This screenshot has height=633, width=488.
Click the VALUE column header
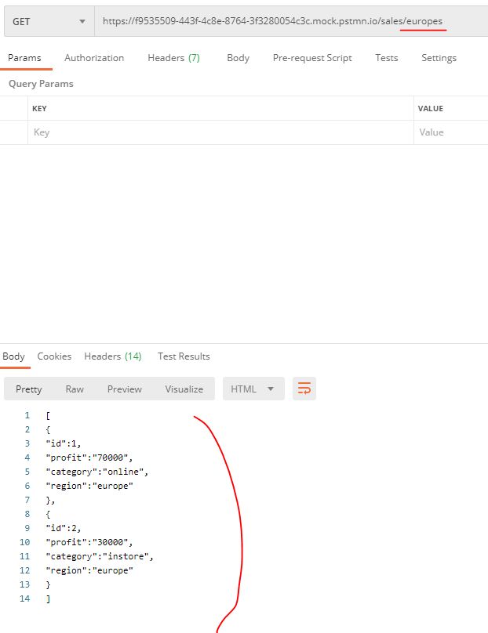(431, 109)
